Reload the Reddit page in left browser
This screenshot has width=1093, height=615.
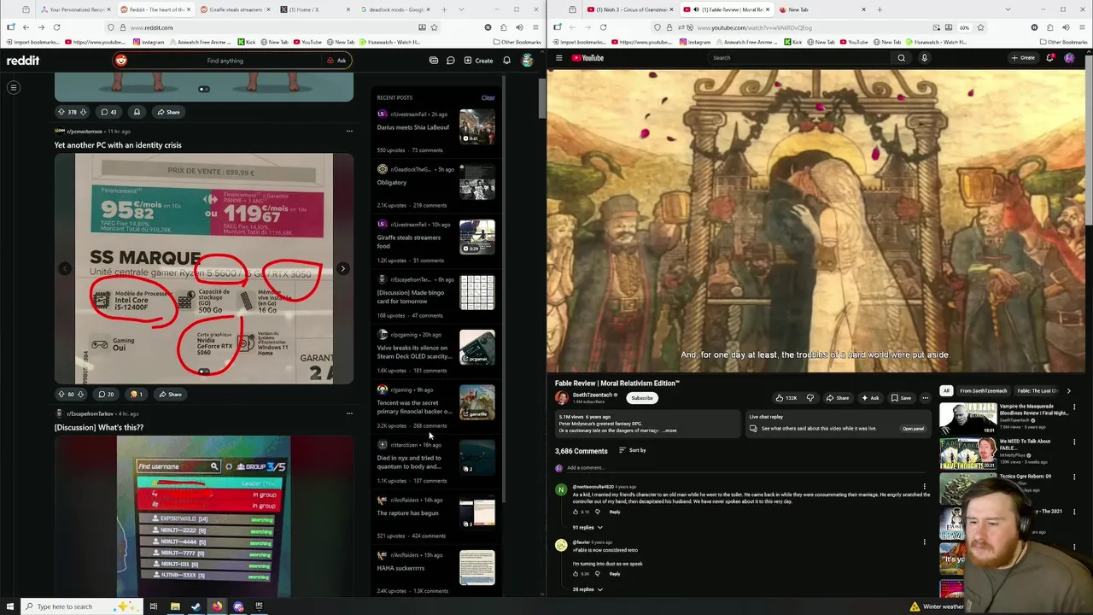coord(56,27)
